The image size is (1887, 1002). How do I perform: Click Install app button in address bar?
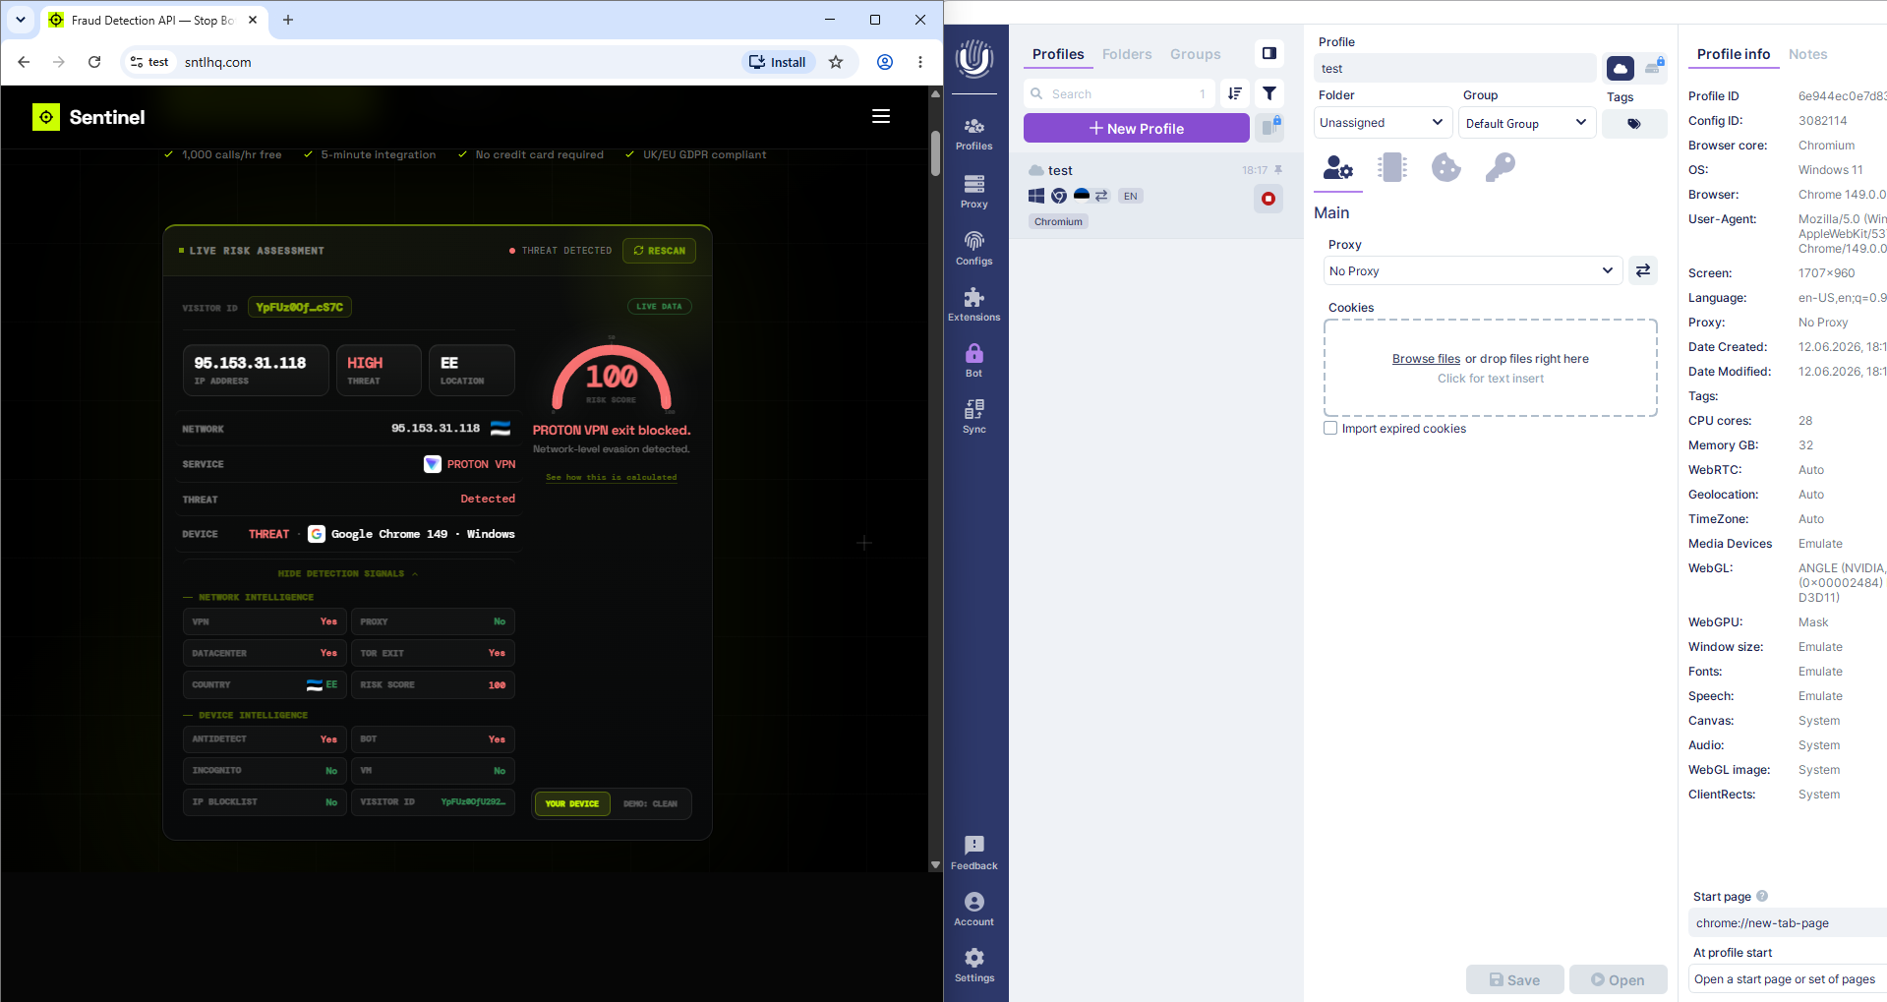pos(778,62)
